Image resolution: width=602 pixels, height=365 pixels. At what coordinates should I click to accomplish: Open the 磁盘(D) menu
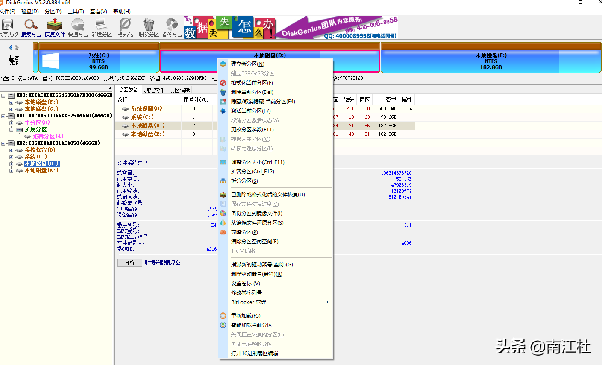tap(30, 12)
